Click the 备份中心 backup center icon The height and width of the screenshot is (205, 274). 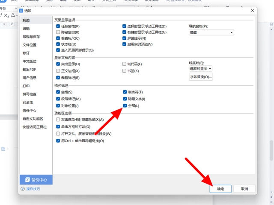pyautogui.click(x=27, y=180)
